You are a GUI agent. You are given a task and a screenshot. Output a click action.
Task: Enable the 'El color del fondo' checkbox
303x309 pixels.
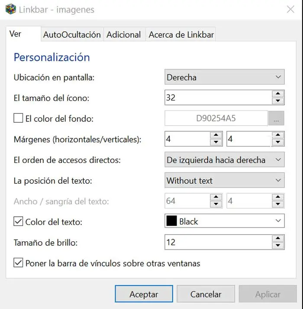[18, 118]
